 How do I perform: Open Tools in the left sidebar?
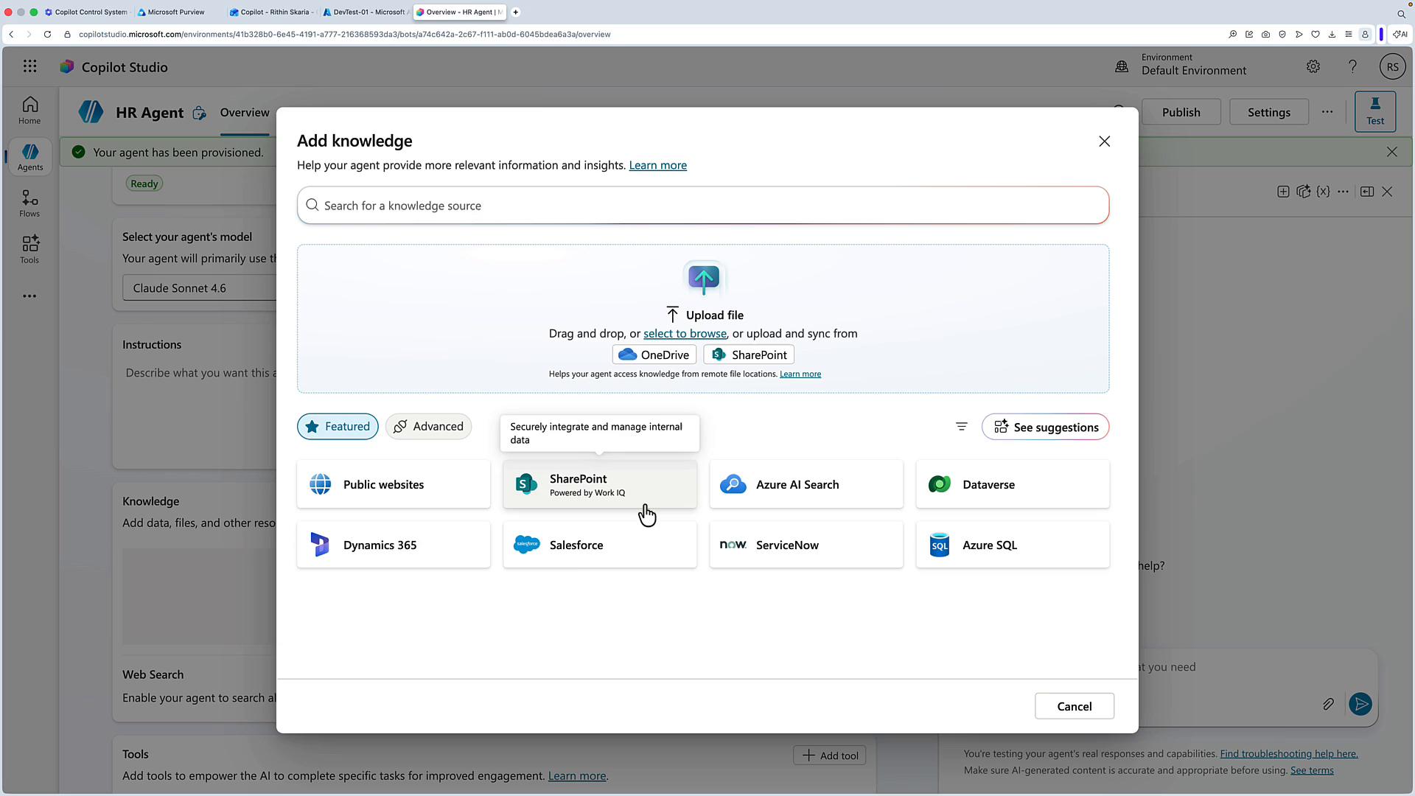tap(29, 249)
